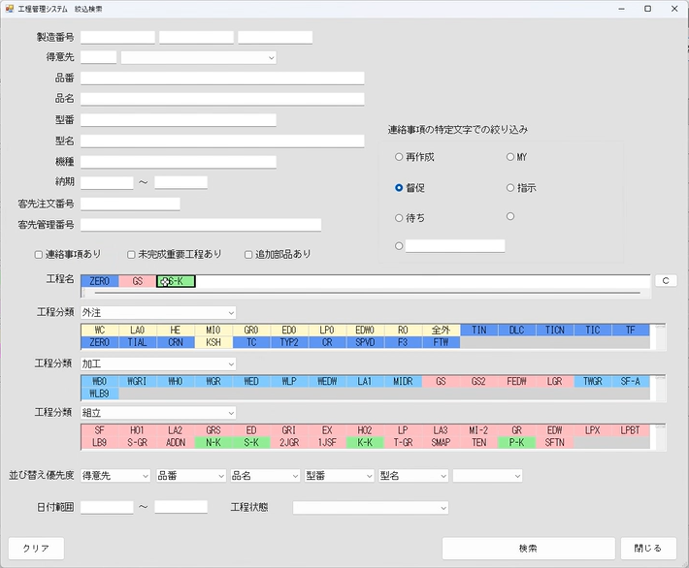Tick the 未完成重要工程あり checkbox

click(132, 254)
